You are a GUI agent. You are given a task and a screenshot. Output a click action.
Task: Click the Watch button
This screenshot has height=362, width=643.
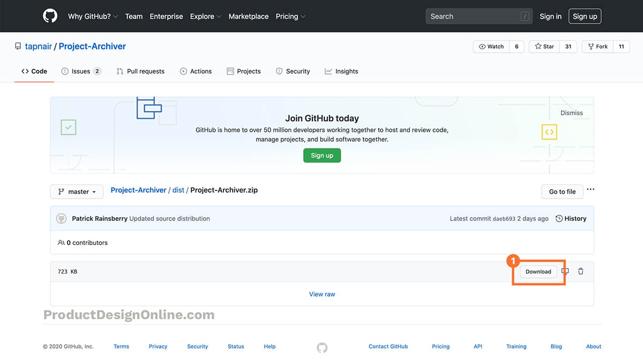pyautogui.click(x=491, y=47)
